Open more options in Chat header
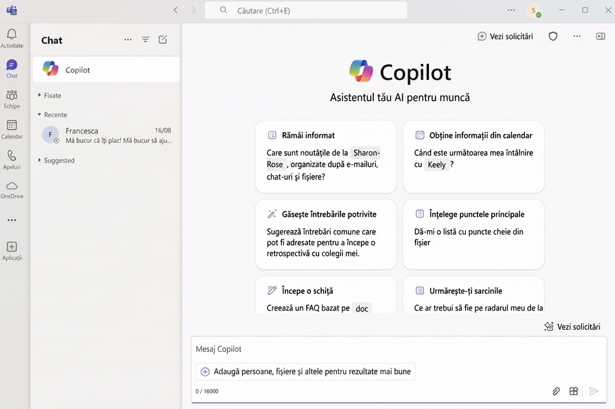Screen dimensions: 615x409 (128, 40)
